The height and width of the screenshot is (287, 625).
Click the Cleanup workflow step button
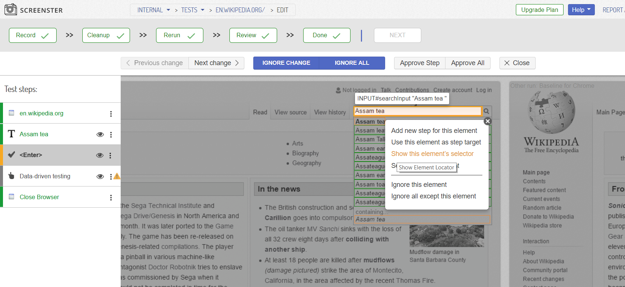106,35
